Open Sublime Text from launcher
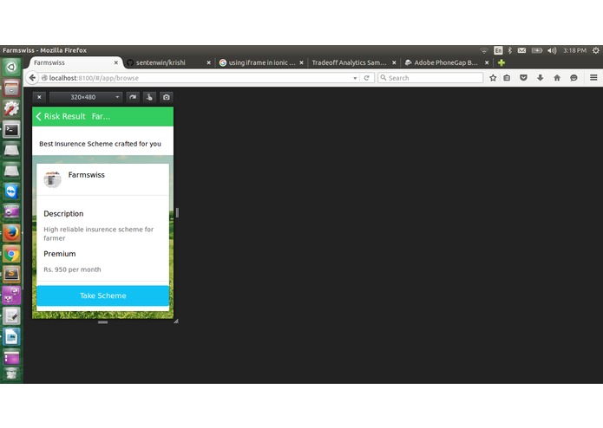 (11, 275)
